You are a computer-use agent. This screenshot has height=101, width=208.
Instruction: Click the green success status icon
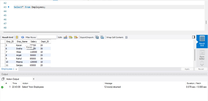coord(2,87)
